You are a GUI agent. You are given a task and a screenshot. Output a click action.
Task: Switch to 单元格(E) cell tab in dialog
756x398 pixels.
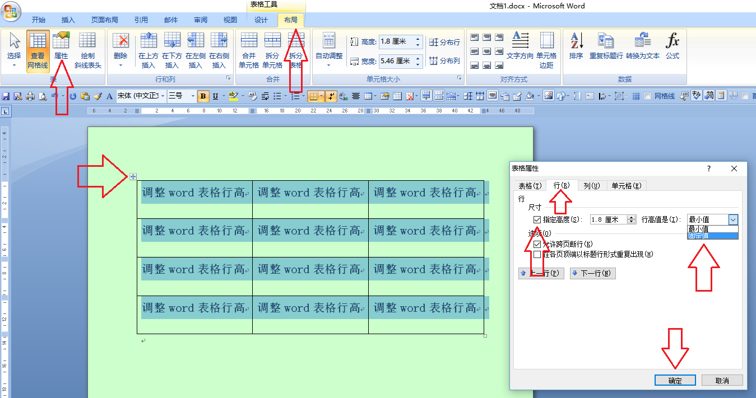(627, 186)
